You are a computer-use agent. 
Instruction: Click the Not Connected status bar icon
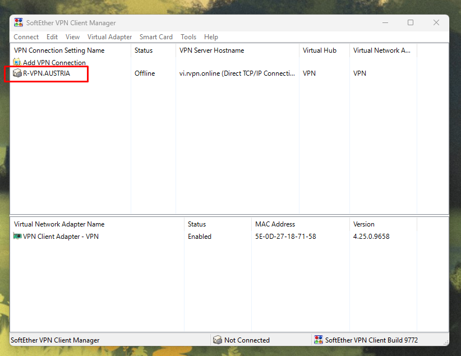pos(218,340)
